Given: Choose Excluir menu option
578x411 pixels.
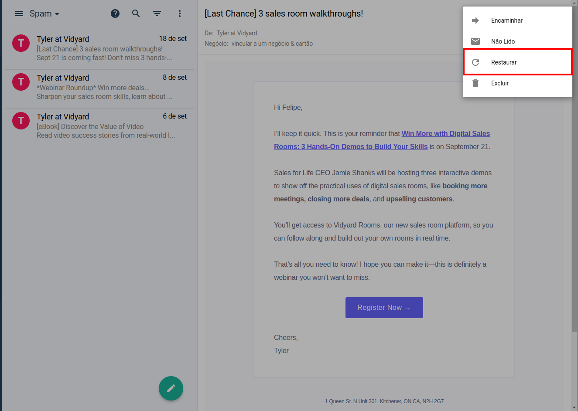Looking at the screenshot, I should (x=518, y=83).
